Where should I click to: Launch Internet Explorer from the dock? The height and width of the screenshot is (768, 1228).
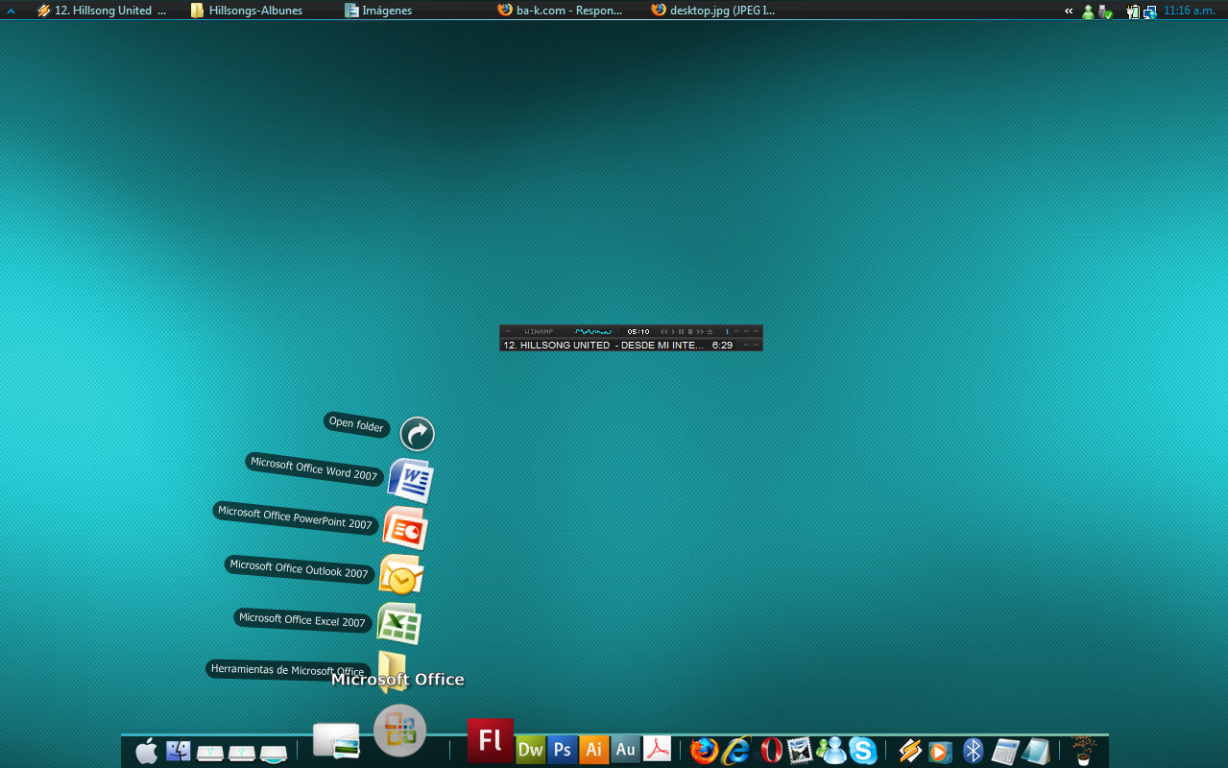click(736, 751)
